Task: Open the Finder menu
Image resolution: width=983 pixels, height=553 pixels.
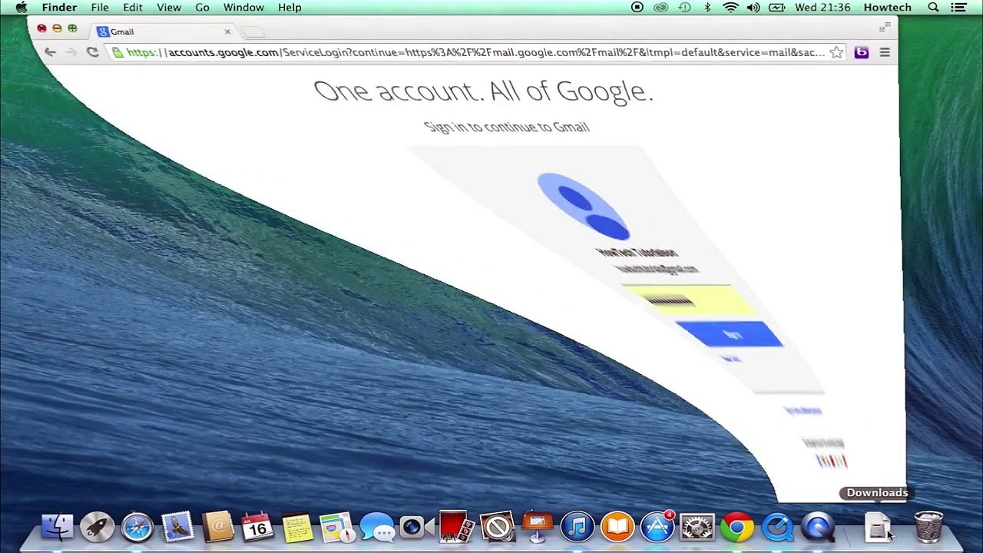Action: pyautogui.click(x=59, y=8)
